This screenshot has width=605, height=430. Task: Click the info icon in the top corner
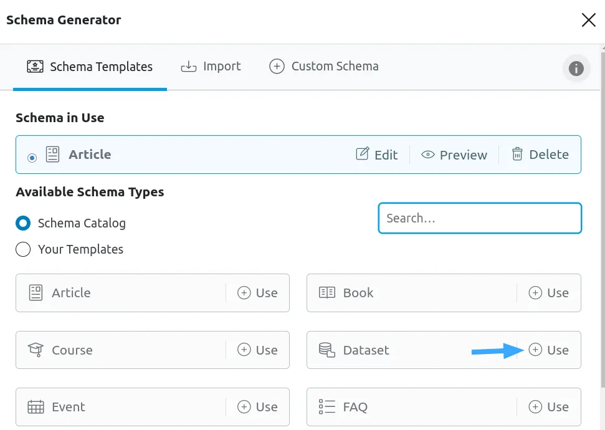[x=576, y=69]
